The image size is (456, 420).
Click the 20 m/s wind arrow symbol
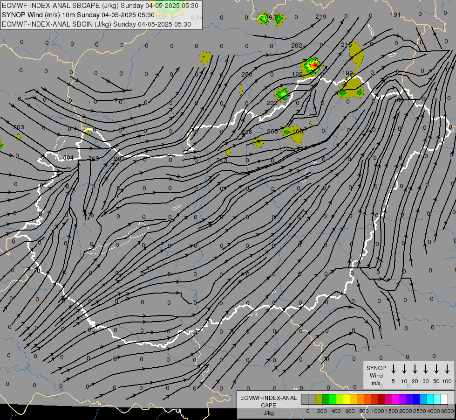pos(415,369)
